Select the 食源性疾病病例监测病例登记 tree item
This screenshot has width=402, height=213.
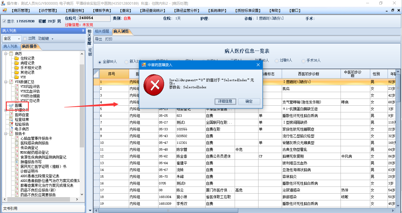pos(43,157)
